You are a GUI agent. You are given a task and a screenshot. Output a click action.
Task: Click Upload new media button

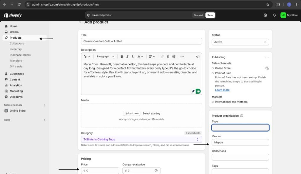point(131,113)
